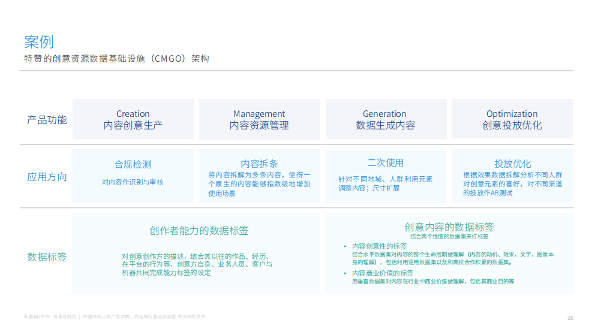Click the 合规检测 heading
The height and width of the screenshot is (332, 595).
pyautogui.click(x=133, y=164)
